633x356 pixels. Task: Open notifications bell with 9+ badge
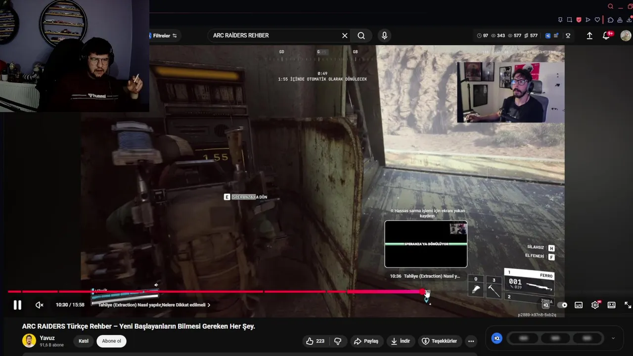[607, 36]
